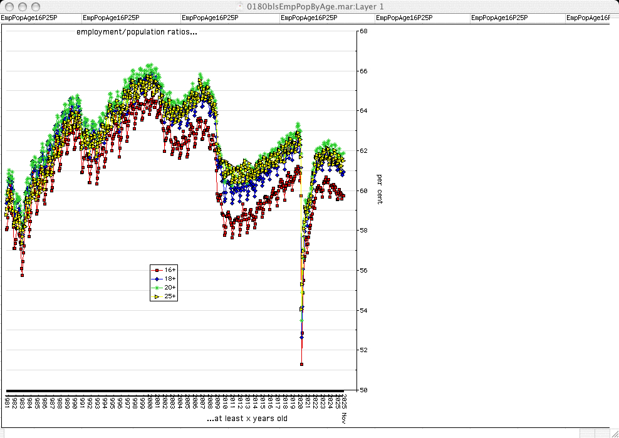Click the document icon in the title bar

pyautogui.click(x=241, y=6)
